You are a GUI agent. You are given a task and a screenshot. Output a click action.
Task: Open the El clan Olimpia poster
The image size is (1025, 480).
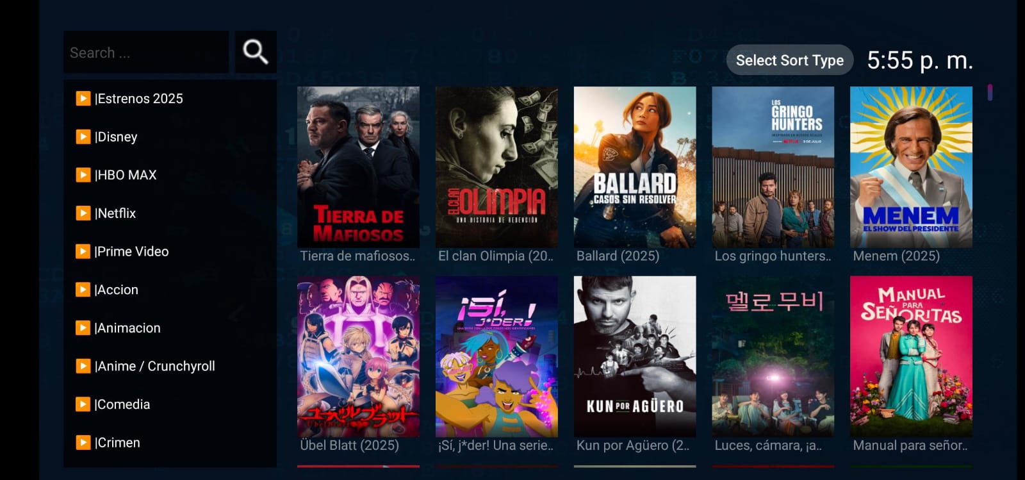pyautogui.click(x=496, y=167)
